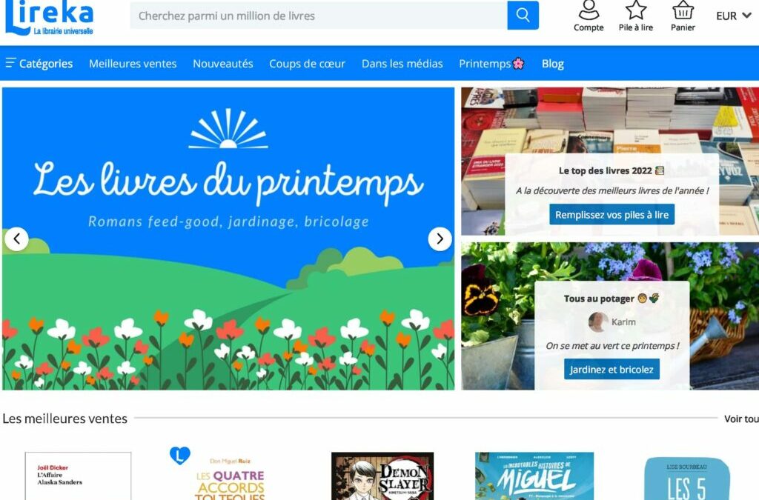
Task: Click the Jardinez et bricolez button
Action: click(x=611, y=370)
